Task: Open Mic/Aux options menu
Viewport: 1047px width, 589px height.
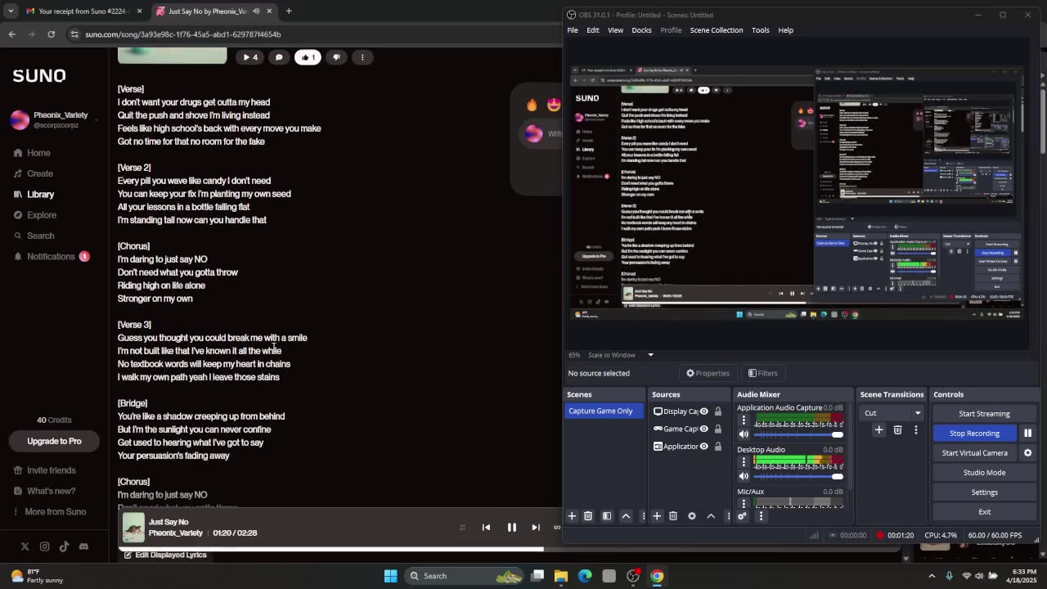Action: coord(744,502)
